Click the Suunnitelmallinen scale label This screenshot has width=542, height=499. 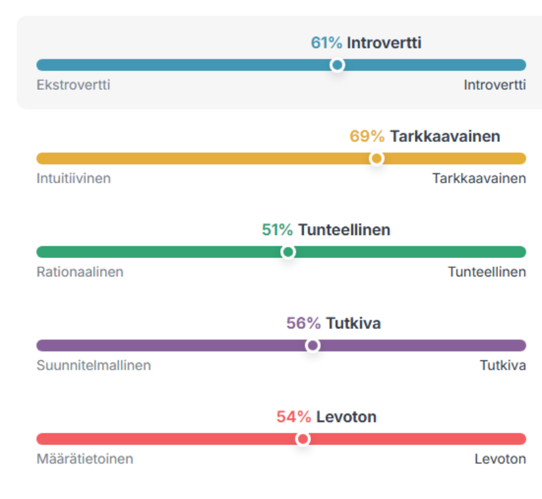pos(94,366)
